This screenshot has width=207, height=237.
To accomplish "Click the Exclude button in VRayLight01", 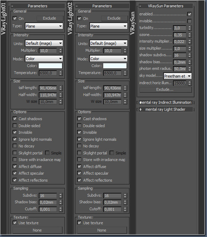I will tap(49, 18).
